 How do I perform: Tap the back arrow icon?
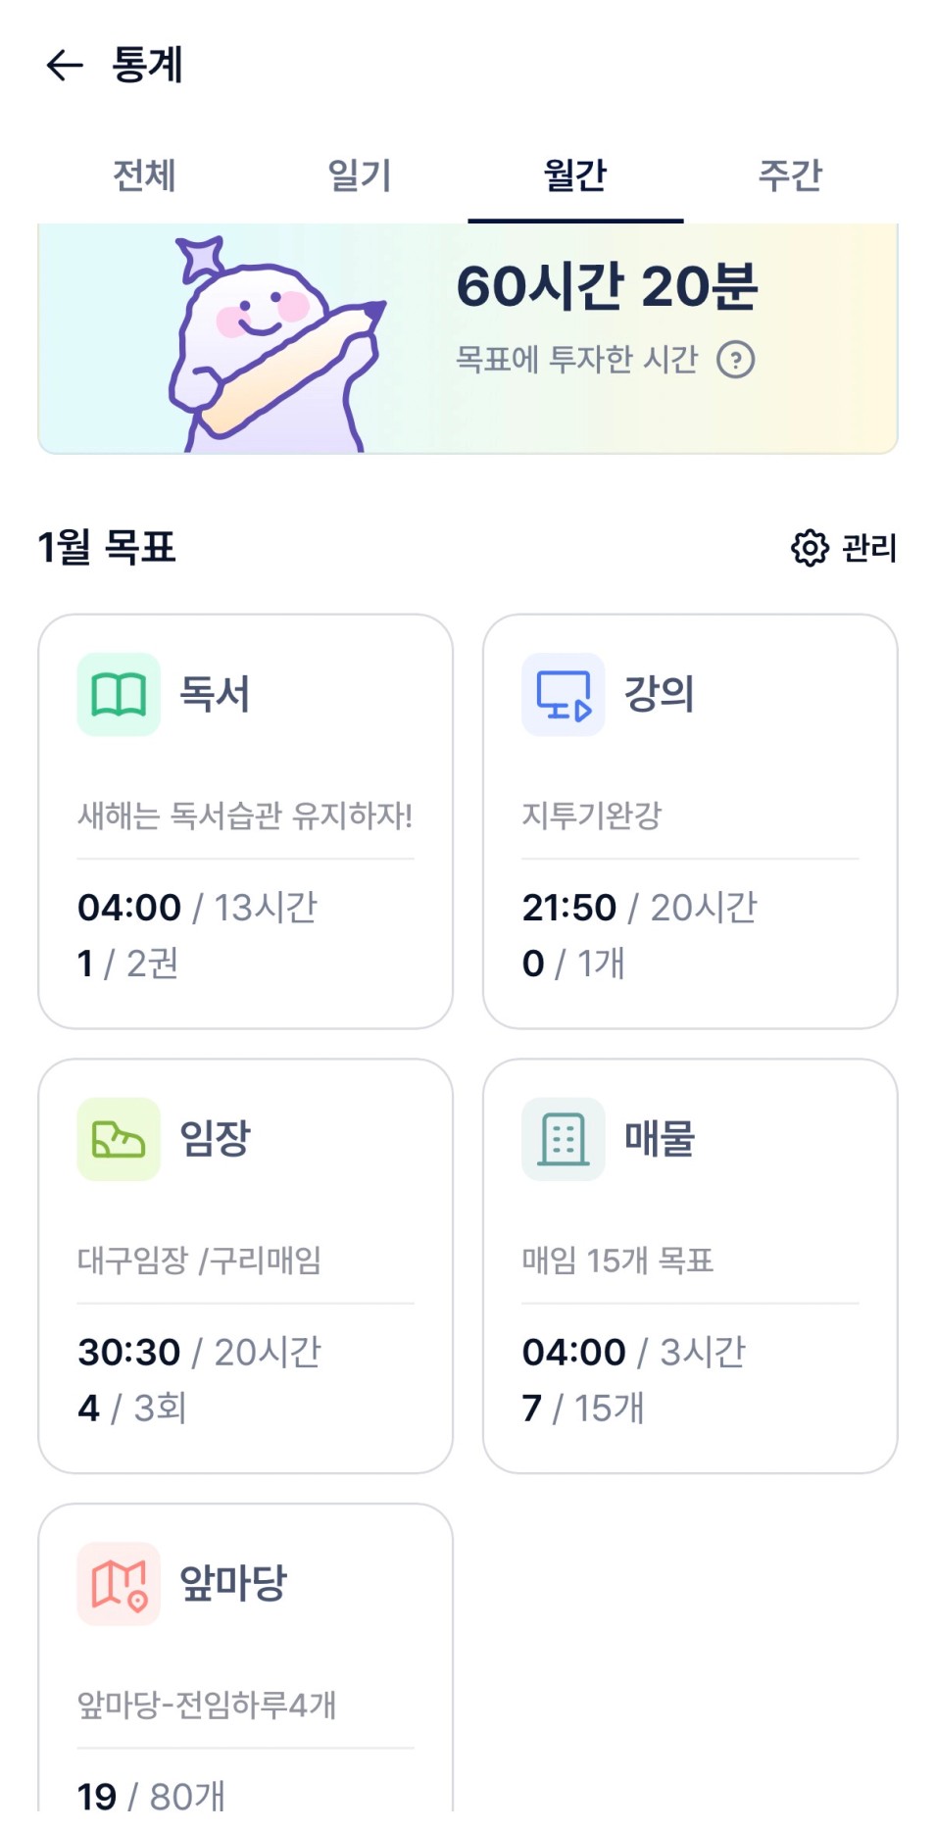(x=65, y=66)
